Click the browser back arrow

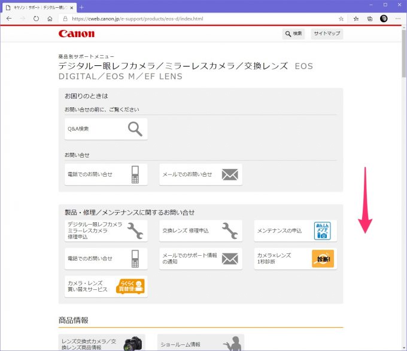pos(9,19)
